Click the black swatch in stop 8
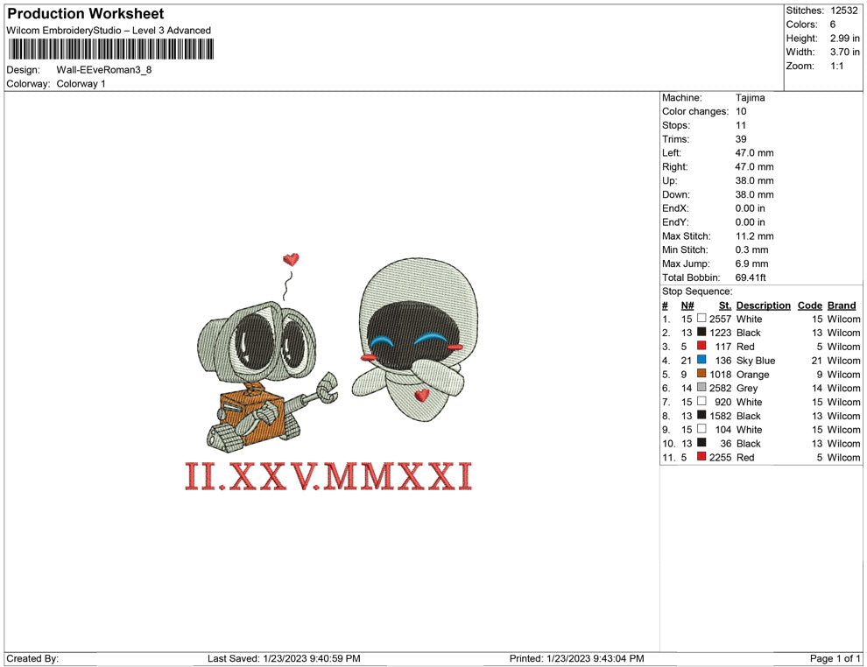This screenshot has width=867, height=667. tap(701, 415)
